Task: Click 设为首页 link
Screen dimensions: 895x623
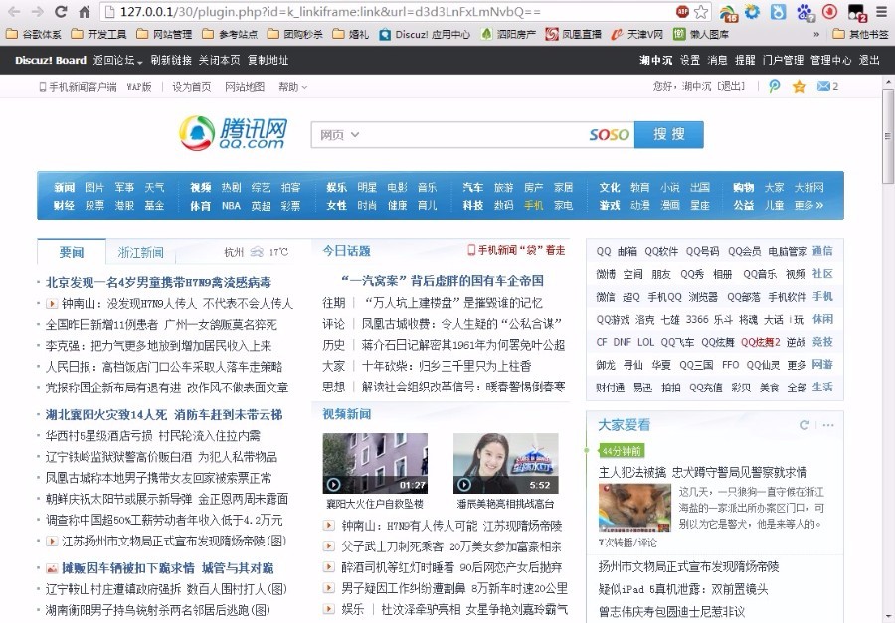Action: click(191, 87)
